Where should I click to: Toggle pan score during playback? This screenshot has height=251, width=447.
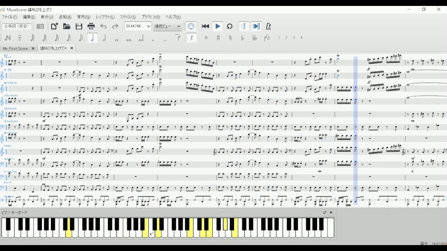pos(256,26)
